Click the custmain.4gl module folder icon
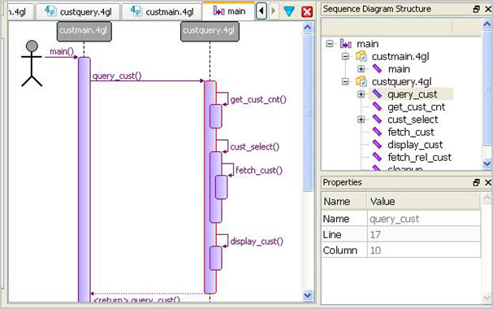 tap(361, 56)
